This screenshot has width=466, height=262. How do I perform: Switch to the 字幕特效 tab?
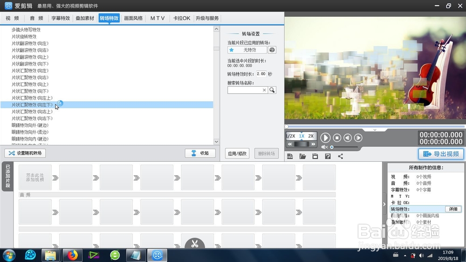pyautogui.click(x=61, y=18)
